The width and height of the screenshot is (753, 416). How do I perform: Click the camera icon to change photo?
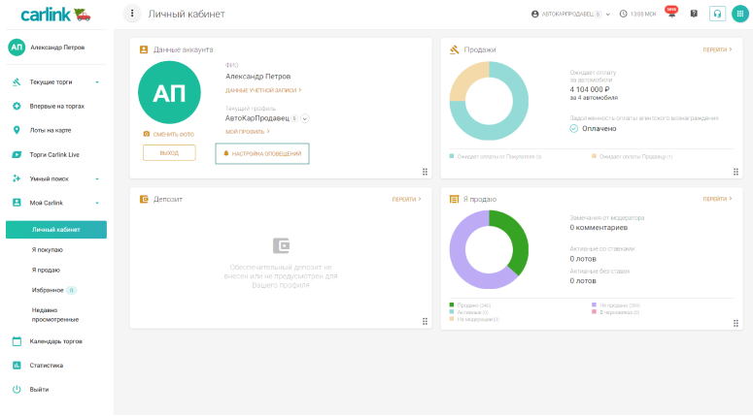coord(147,134)
